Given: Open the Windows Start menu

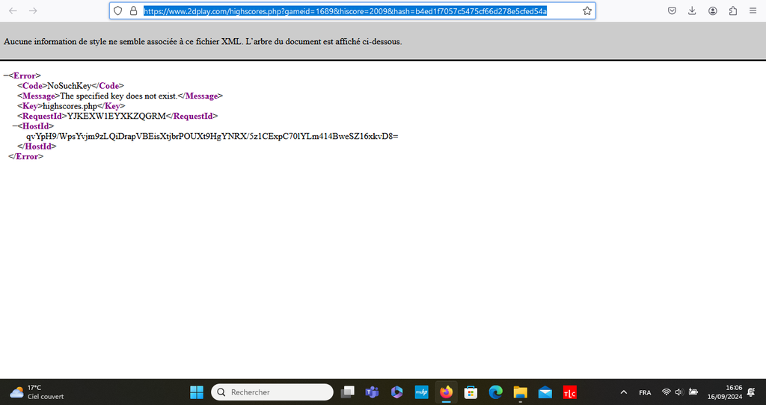Looking at the screenshot, I should [196, 392].
